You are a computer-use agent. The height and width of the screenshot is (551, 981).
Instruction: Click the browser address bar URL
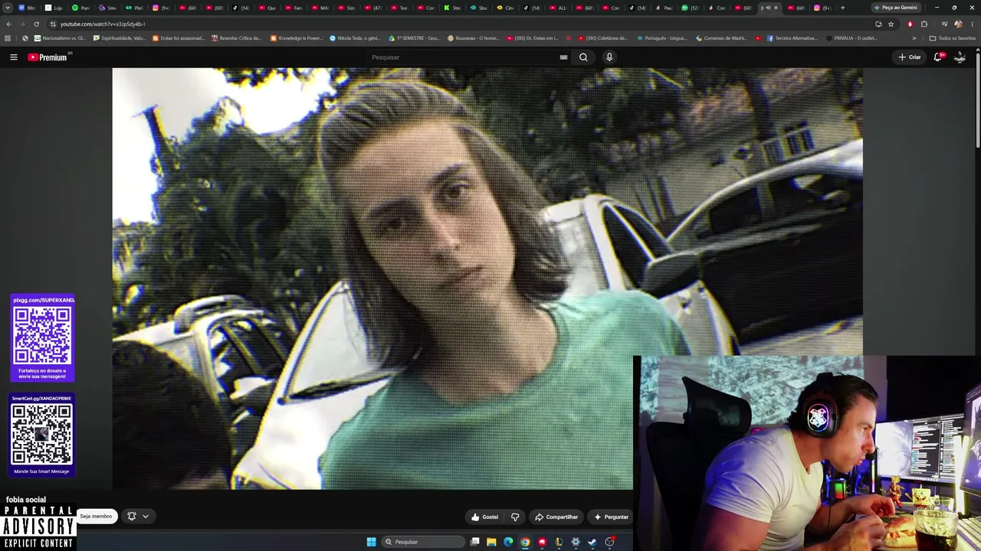[103, 24]
